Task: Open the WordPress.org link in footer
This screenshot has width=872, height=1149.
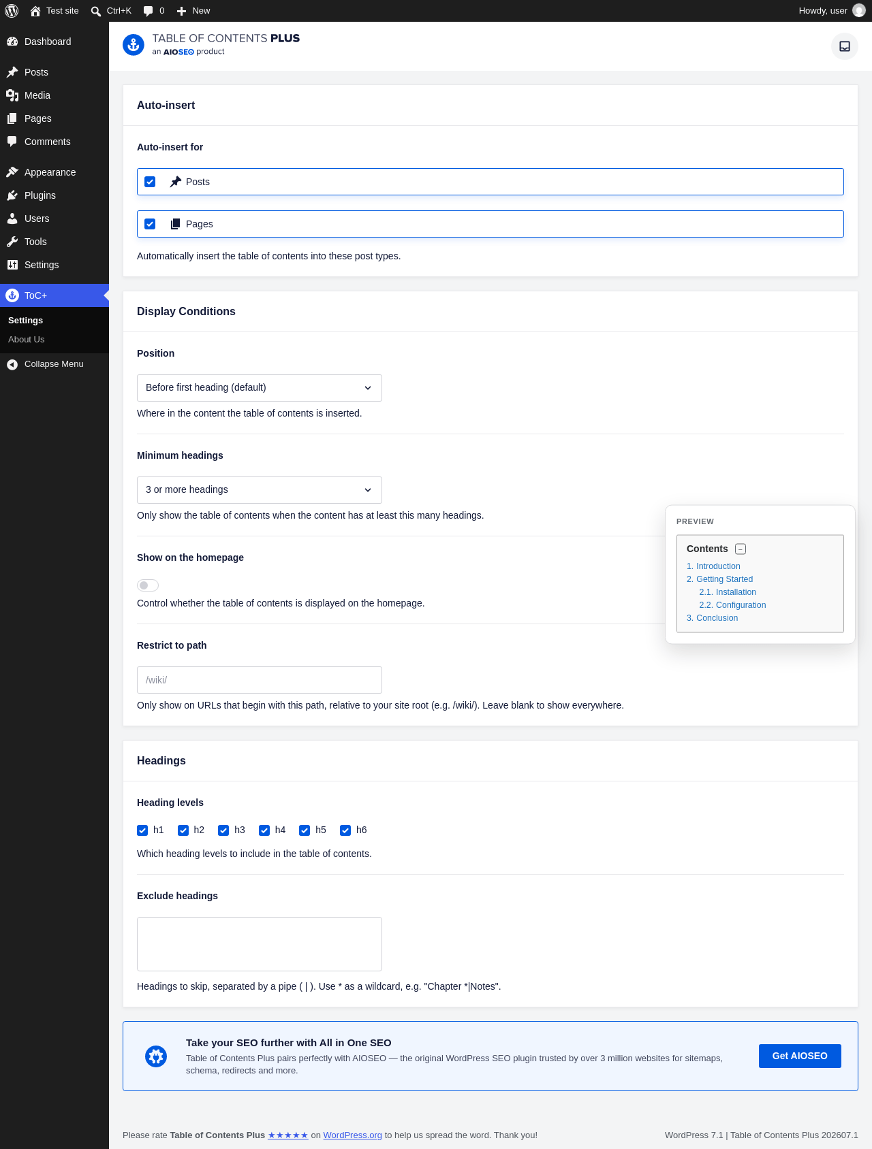Action: (352, 1135)
